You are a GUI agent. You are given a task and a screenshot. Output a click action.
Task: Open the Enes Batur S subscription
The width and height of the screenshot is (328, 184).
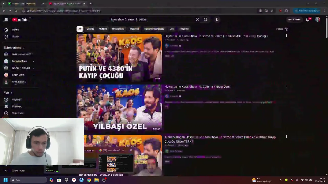pyautogui.click(x=19, y=82)
